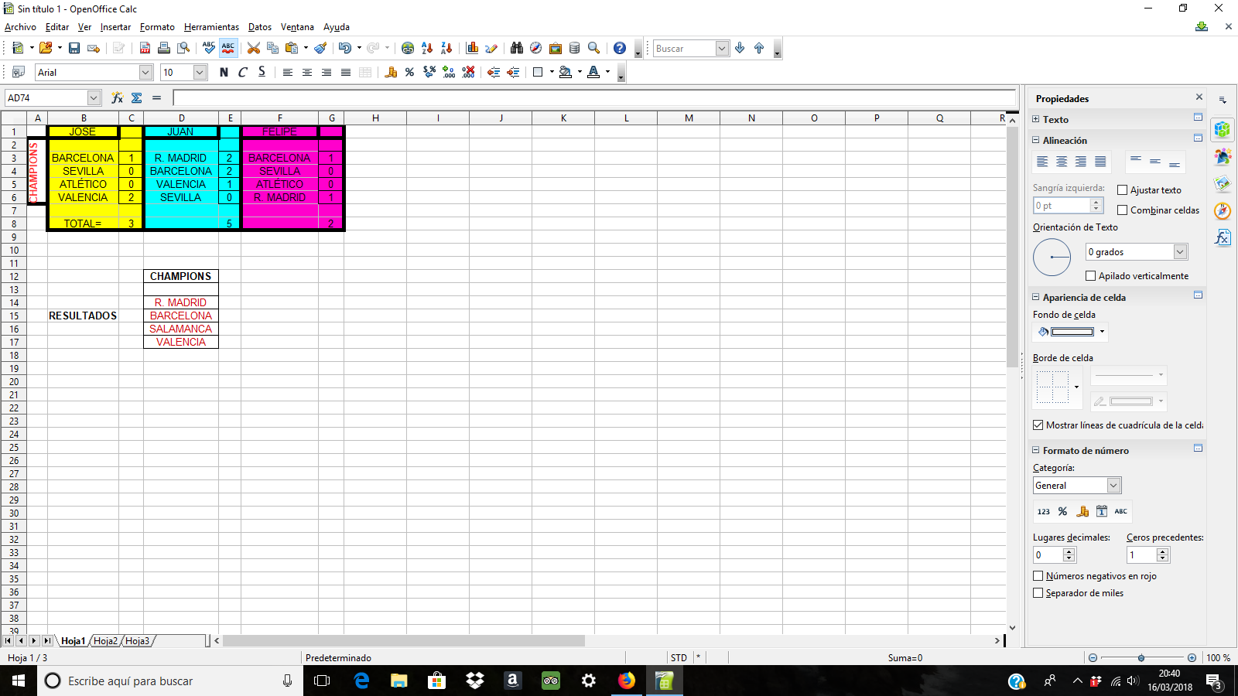Expand the Texto section
The height and width of the screenshot is (696, 1238).
click(1036, 119)
